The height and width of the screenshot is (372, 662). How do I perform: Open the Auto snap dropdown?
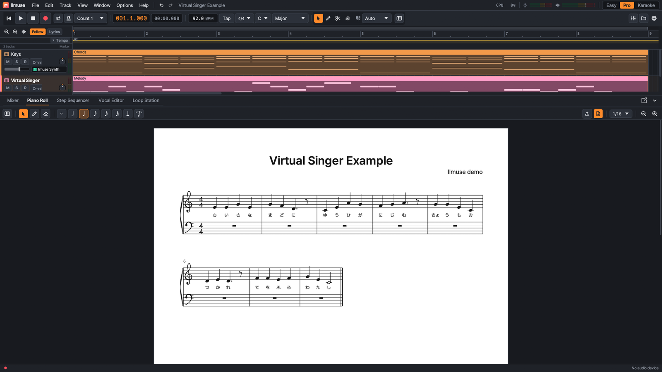(377, 18)
